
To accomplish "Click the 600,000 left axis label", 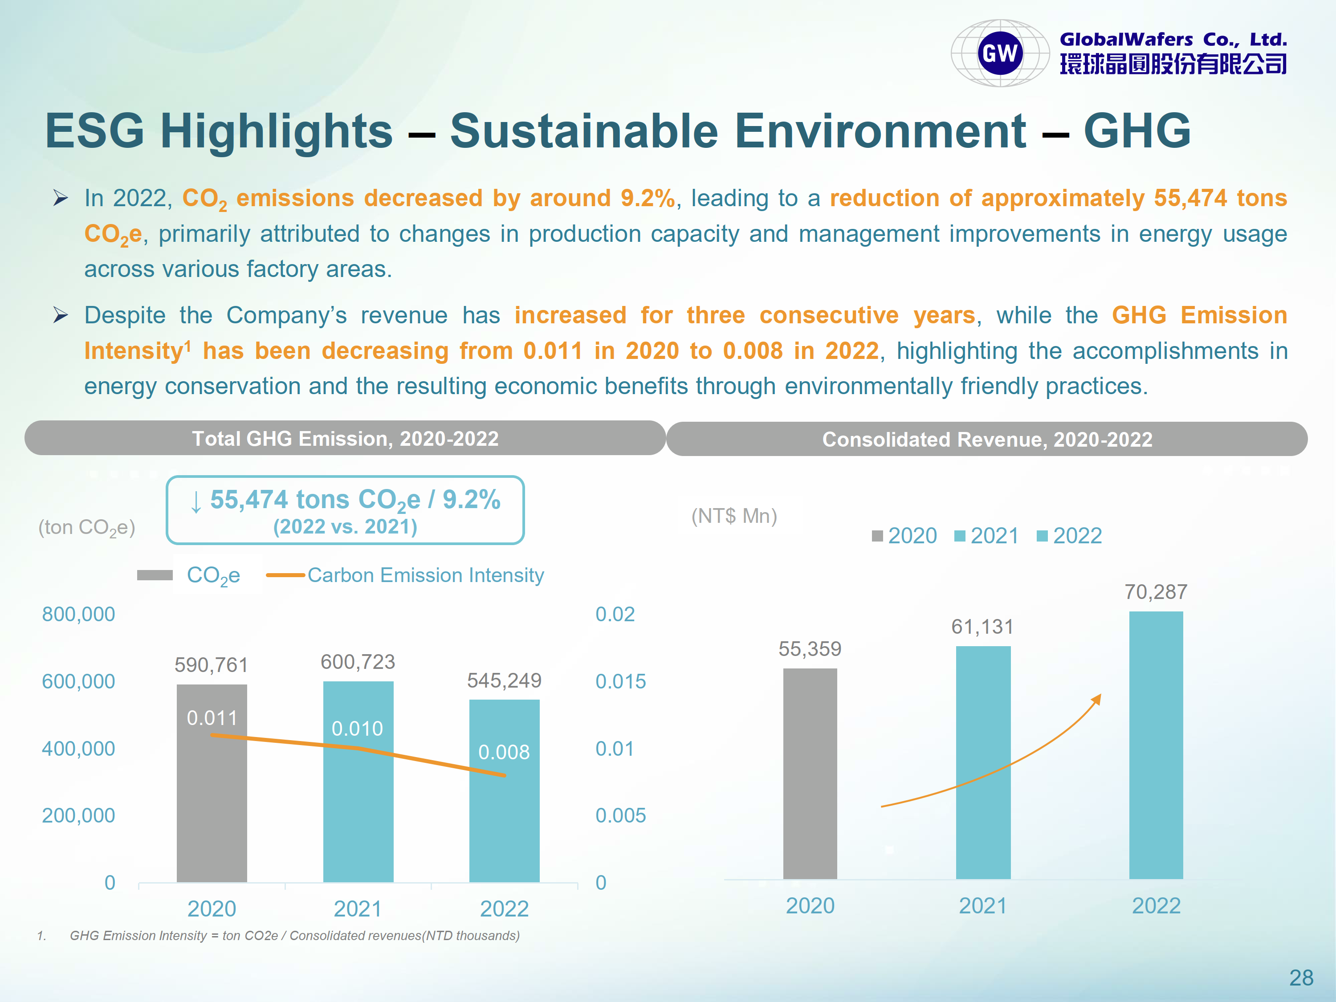I will [x=78, y=681].
